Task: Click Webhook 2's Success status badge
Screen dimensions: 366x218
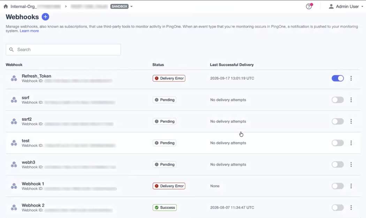Action: pyautogui.click(x=165, y=208)
